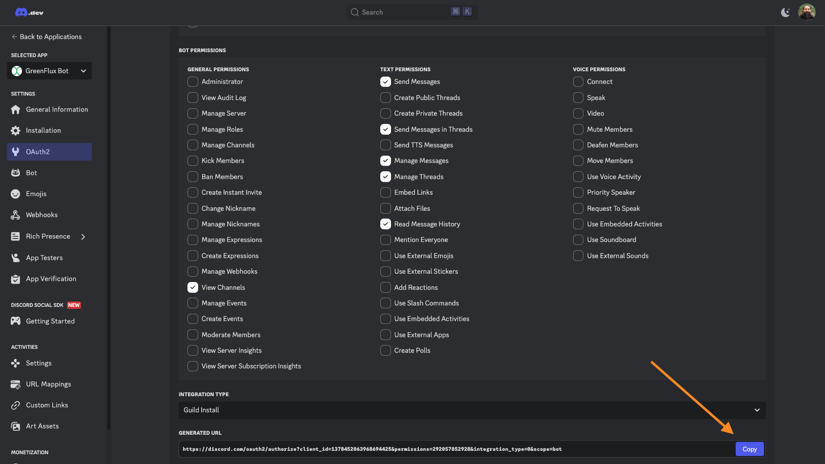Click the Bot robot icon in sidebar

(16, 173)
